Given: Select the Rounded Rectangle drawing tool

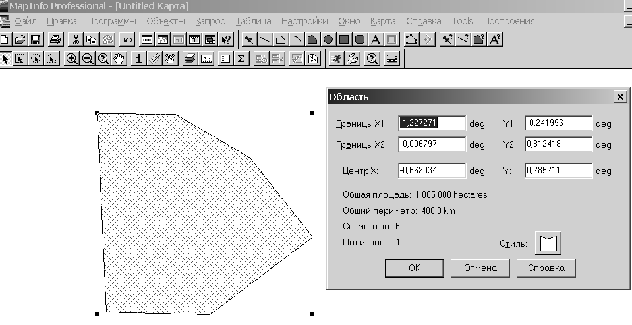Looking at the screenshot, I should point(360,40).
